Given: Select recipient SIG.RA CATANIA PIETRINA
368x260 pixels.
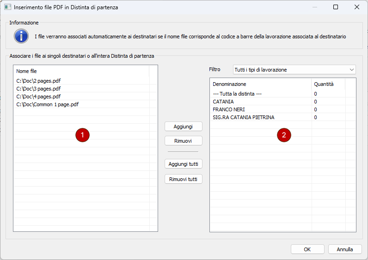Looking at the screenshot, I should coord(243,117).
